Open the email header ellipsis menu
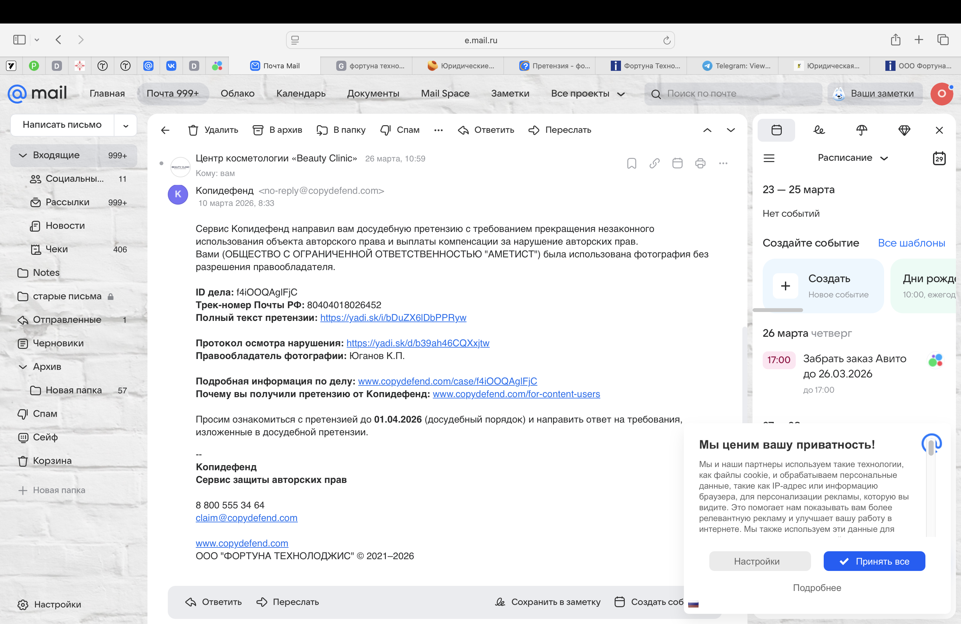 click(723, 163)
